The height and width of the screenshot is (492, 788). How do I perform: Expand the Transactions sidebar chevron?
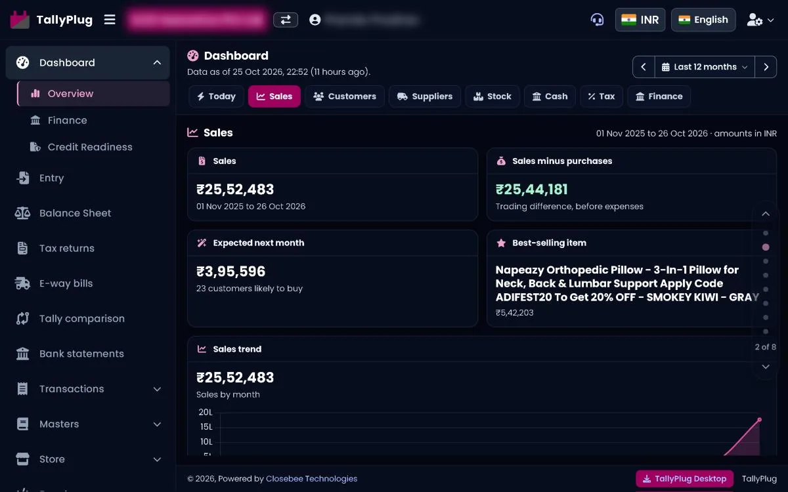click(x=157, y=389)
